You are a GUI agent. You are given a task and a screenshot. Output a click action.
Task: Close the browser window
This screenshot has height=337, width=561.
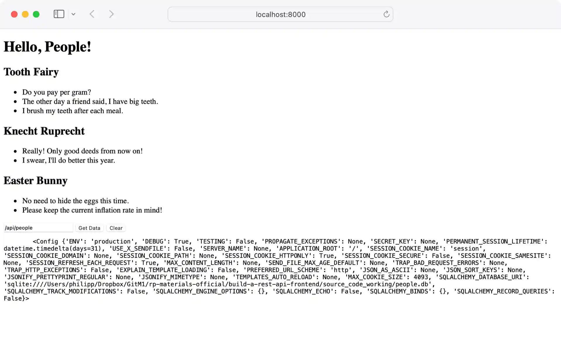point(14,14)
